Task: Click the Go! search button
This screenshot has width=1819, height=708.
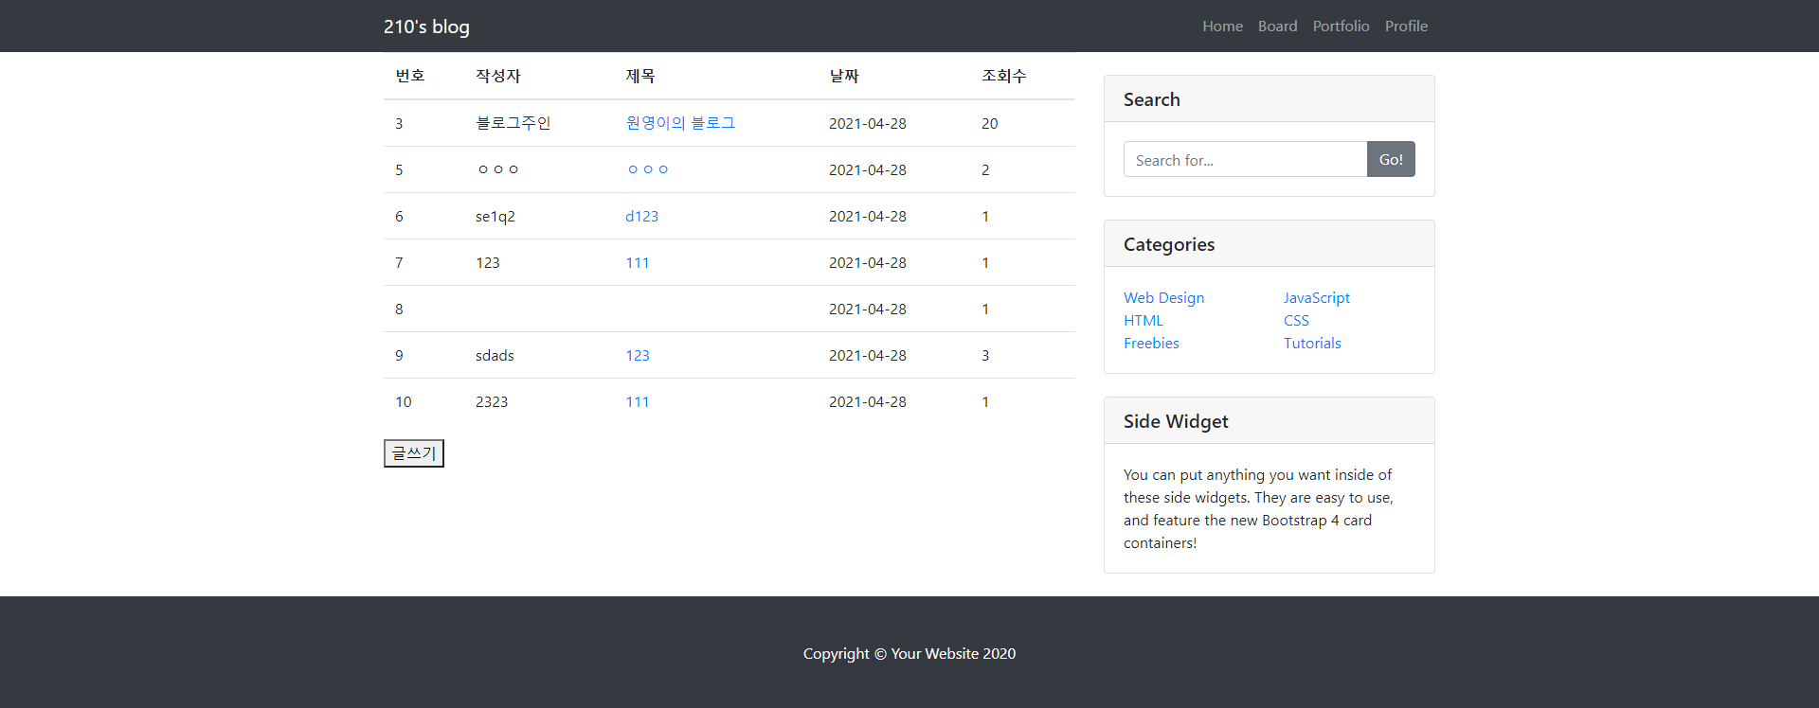Action: [x=1391, y=159]
